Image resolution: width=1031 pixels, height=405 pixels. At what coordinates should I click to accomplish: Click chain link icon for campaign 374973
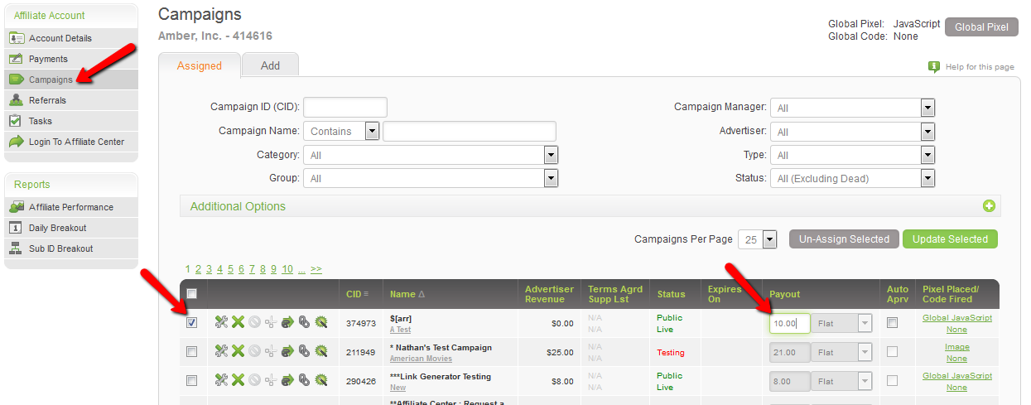[x=304, y=323]
